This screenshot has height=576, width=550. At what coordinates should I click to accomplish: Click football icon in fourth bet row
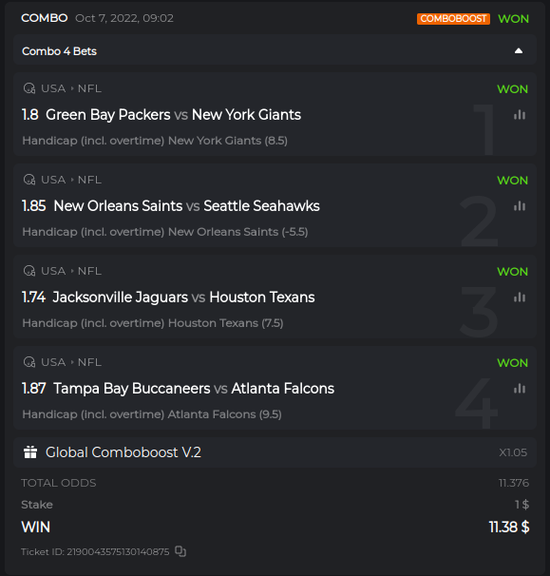click(x=29, y=362)
